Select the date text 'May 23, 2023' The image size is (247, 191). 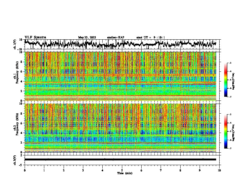click(87, 37)
